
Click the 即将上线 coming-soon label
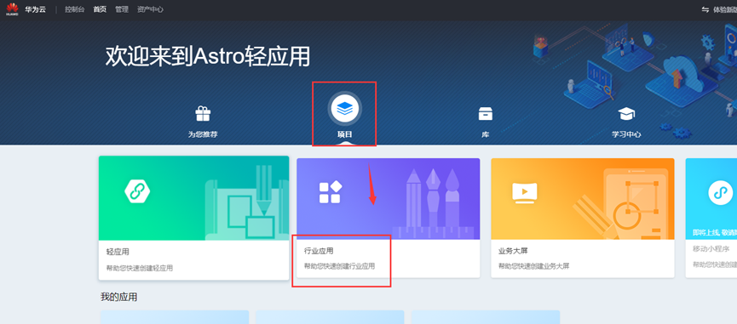click(715, 232)
